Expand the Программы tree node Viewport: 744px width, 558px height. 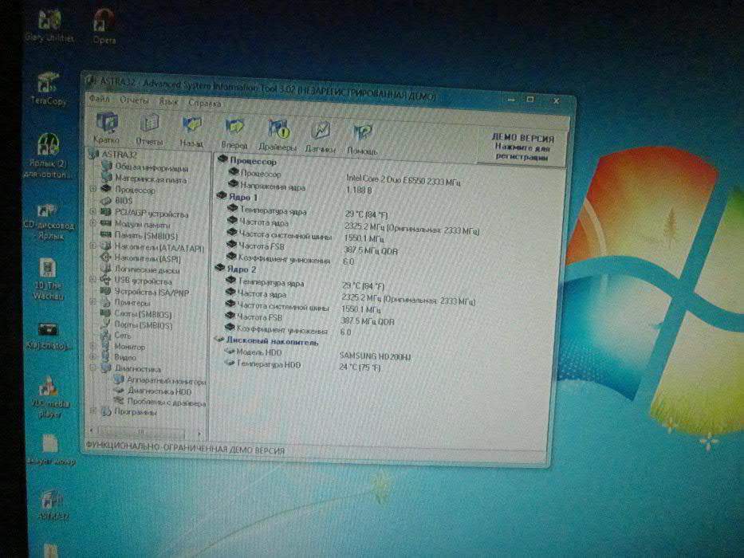(93, 411)
